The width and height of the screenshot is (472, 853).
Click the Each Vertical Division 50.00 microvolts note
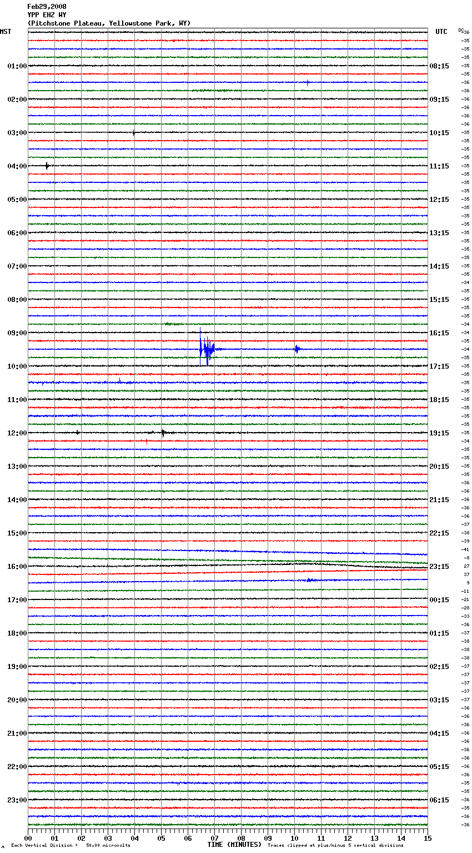[x=71, y=846]
